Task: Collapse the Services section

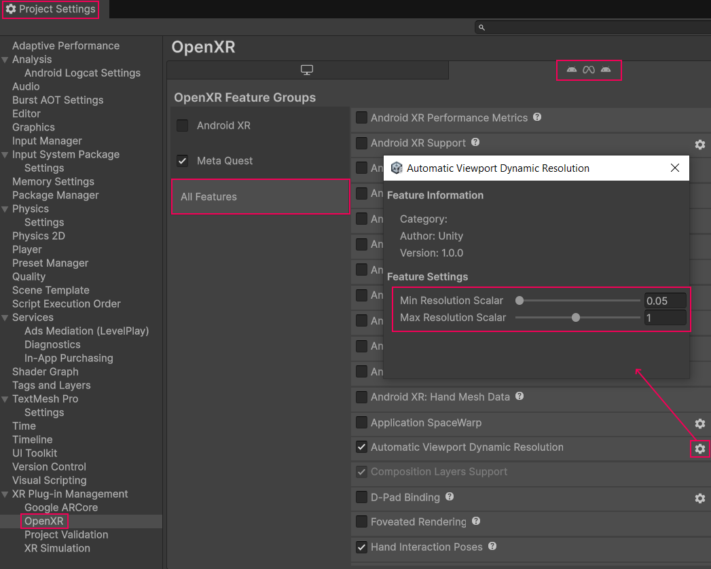Action: (5, 317)
